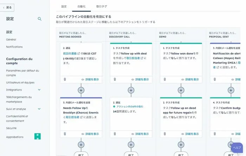
Task: Open Paramètres par défaut du compte
Action: click(x=22, y=73)
